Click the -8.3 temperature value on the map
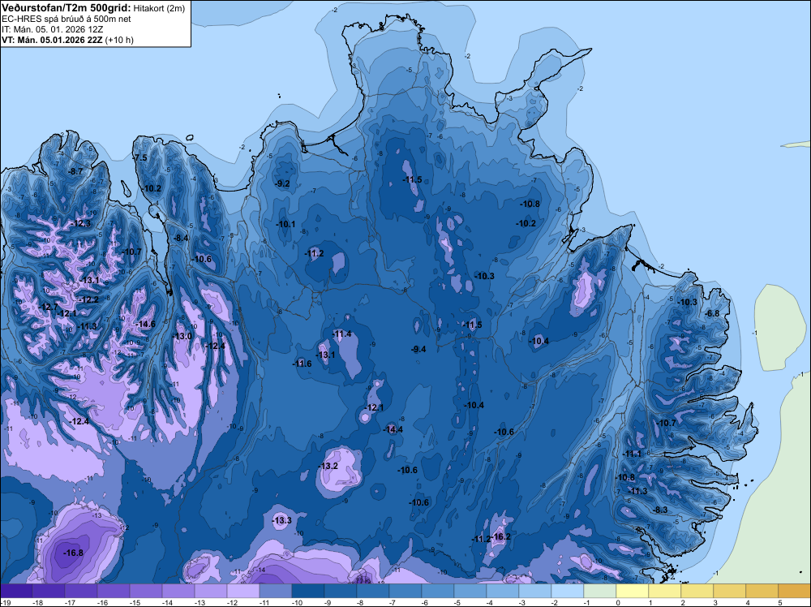The image size is (811, 607). coord(660,510)
